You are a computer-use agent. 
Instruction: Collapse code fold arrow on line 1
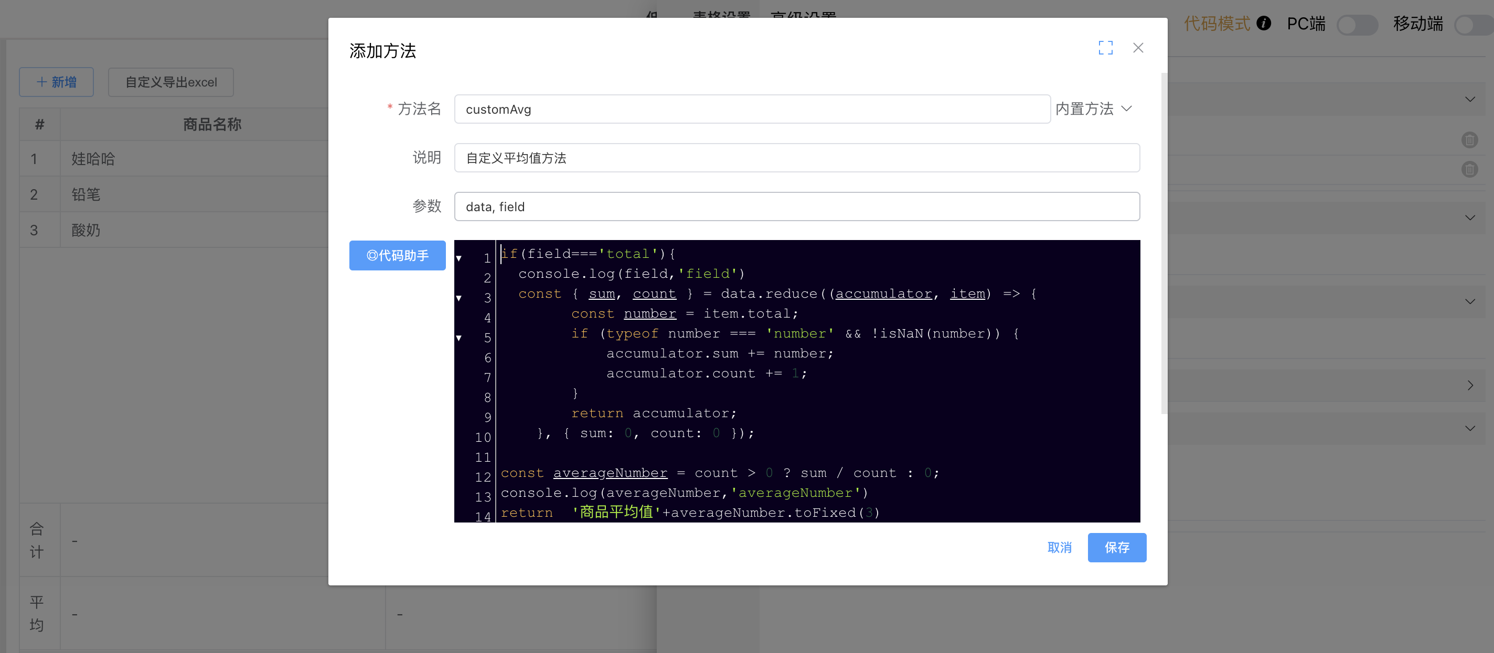coord(459,258)
